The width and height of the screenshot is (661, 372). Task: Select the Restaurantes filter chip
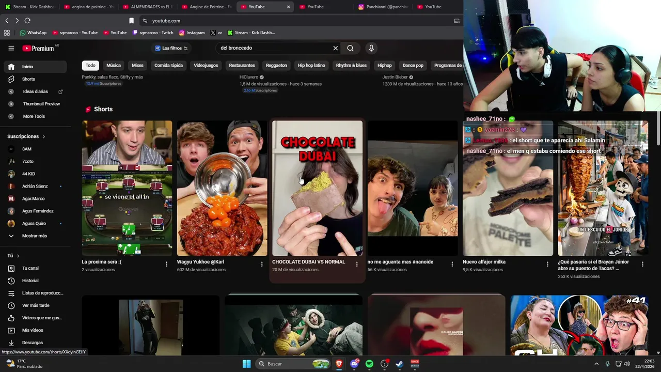pyautogui.click(x=242, y=65)
